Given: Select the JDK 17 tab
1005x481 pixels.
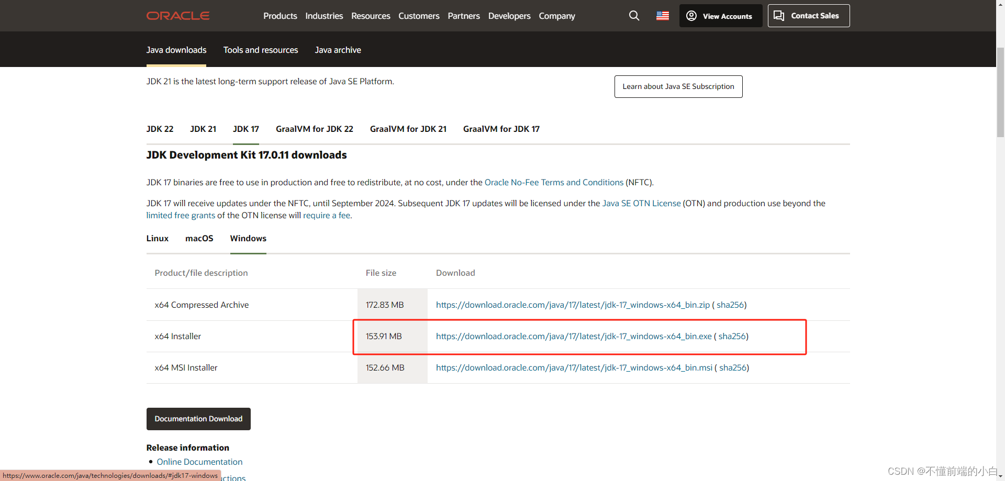Looking at the screenshot, I should (246, 129).
